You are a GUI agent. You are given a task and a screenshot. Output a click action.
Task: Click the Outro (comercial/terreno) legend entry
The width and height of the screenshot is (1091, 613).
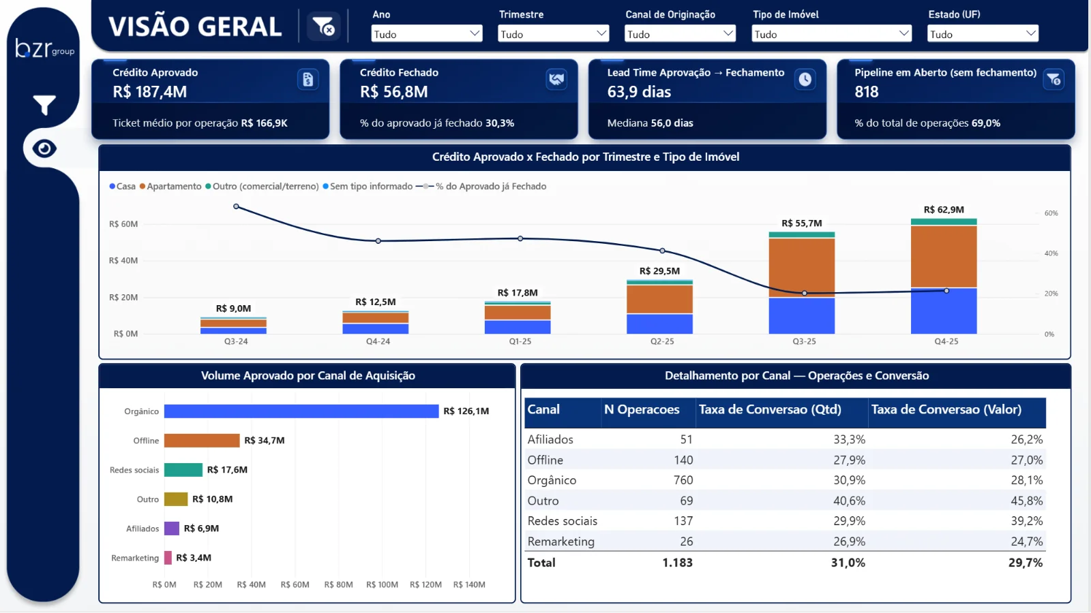(x=262, y=186)
